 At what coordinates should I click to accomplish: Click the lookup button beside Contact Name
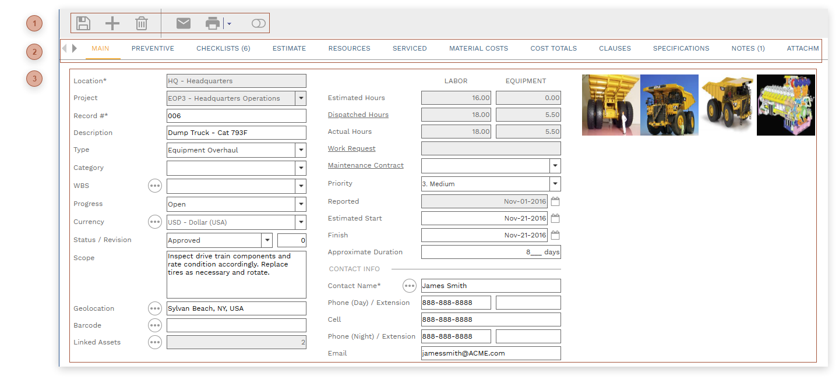coord(410,286)
